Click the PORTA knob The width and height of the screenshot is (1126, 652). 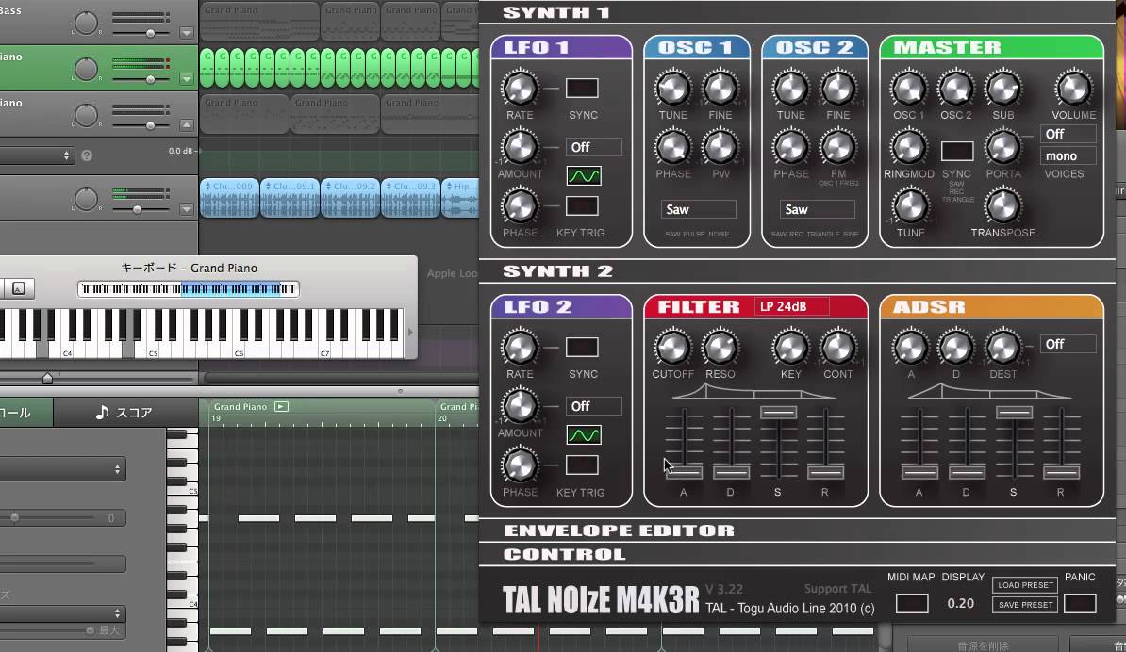(x=1003, y=147)
